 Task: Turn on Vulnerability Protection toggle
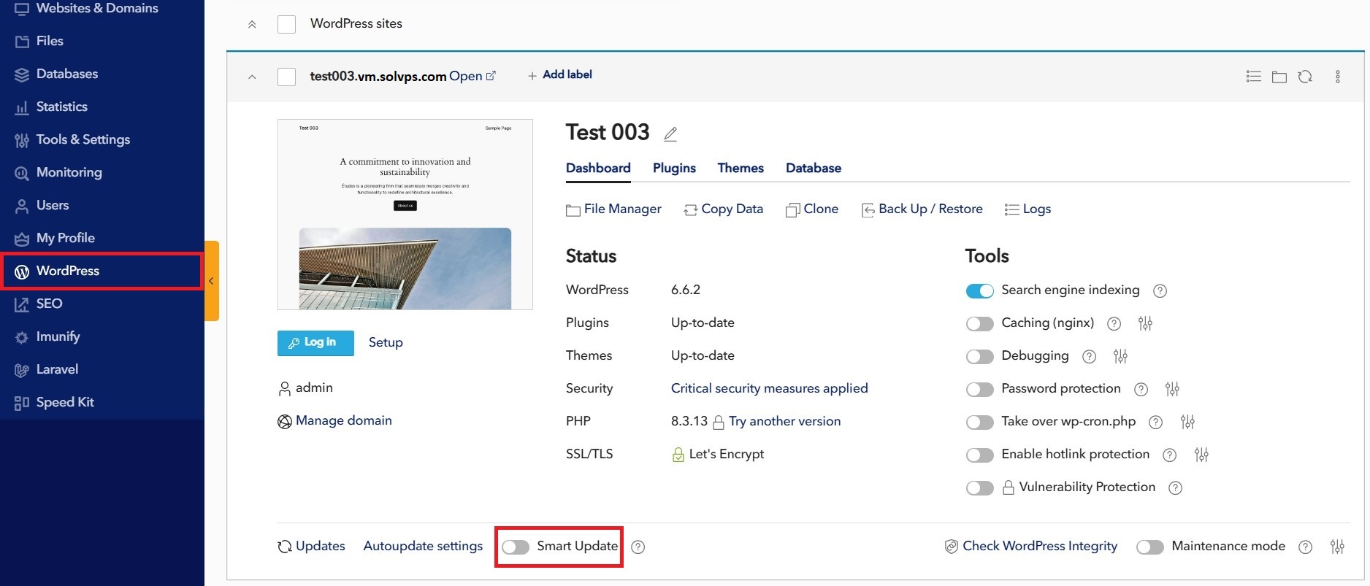click(979, 488)
